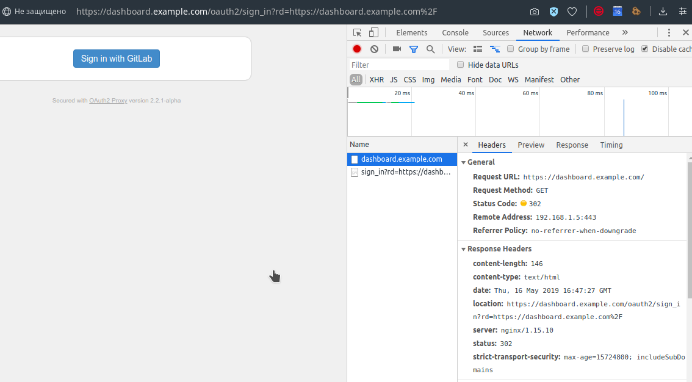692x382 pixels.
Task: Click the blue load marker in timeline overview
Action: click(624, 118)
